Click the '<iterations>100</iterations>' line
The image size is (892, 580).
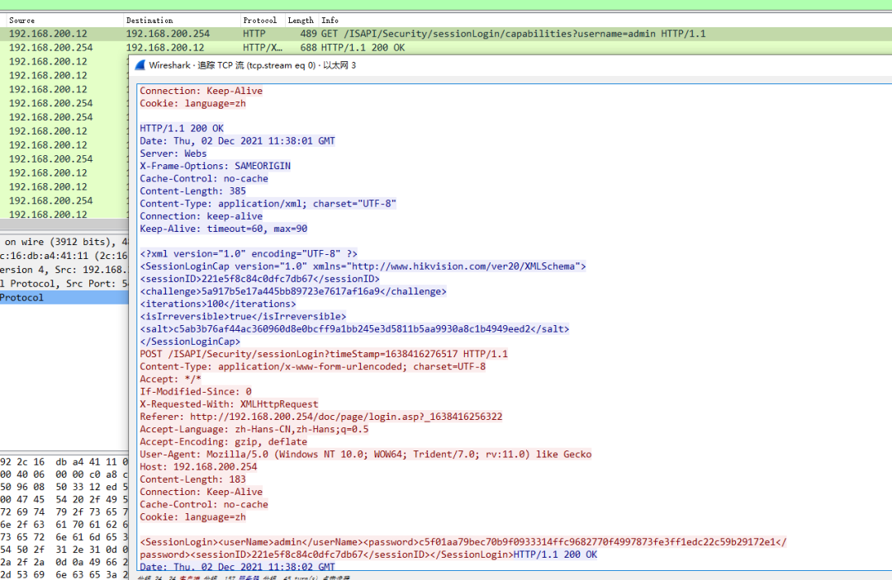tap(218, 304)
